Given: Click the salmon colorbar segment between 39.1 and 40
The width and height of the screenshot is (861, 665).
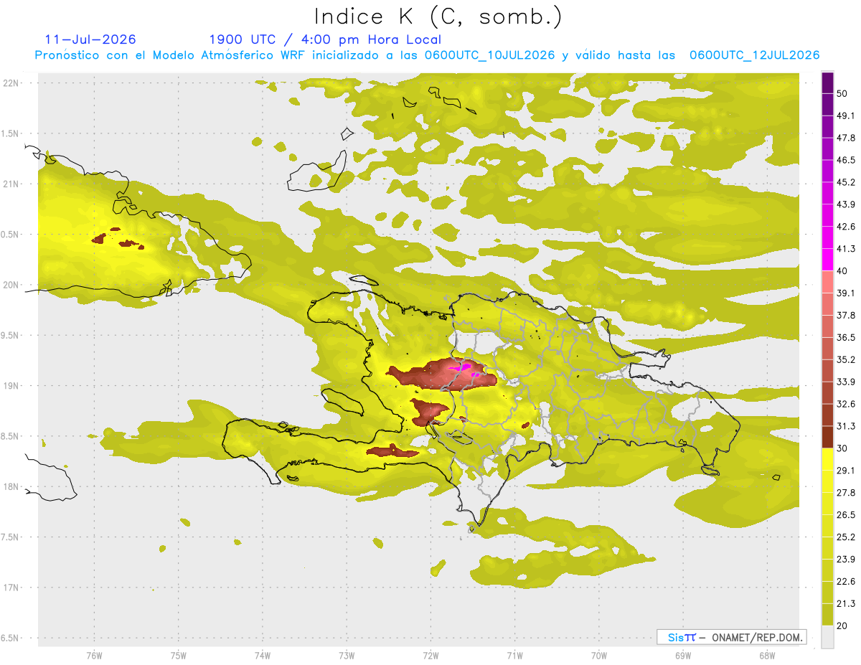Looking at the screenshot, I should [x=827, y=282].
